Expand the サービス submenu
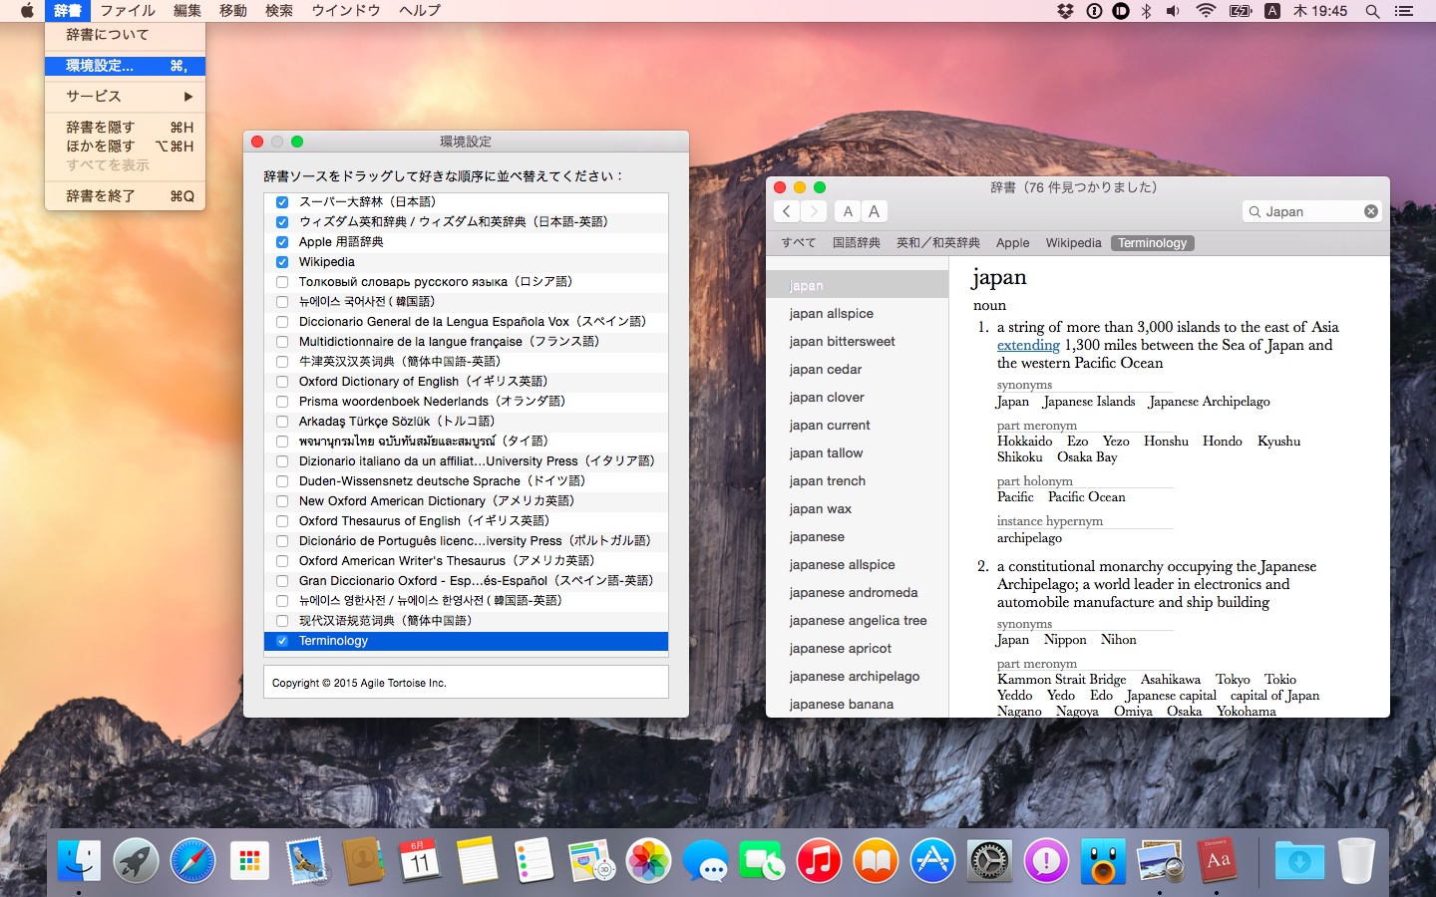1436x897 pixels. 125,97
